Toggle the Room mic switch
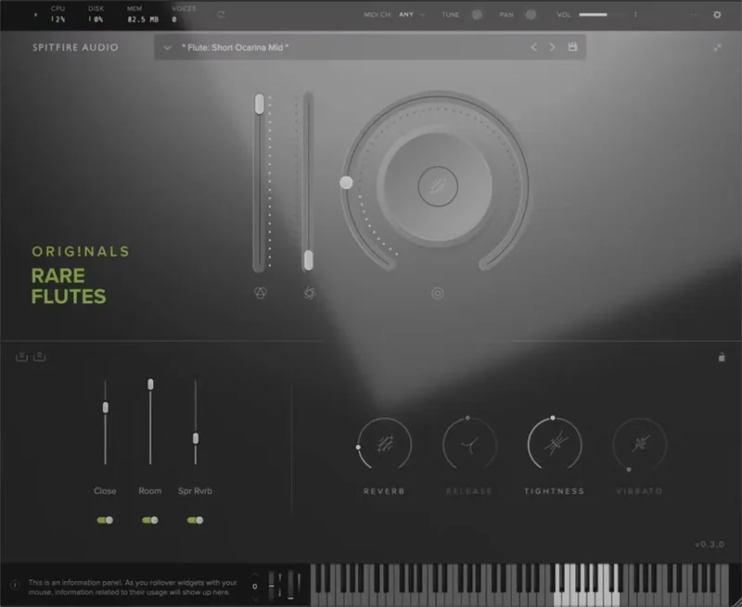Viewport: 742px width, 607px height. click(x=150, y=520)
